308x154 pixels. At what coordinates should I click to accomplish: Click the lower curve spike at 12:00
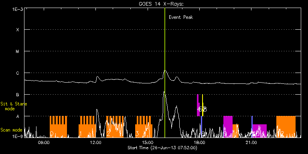tap(97, 109)
